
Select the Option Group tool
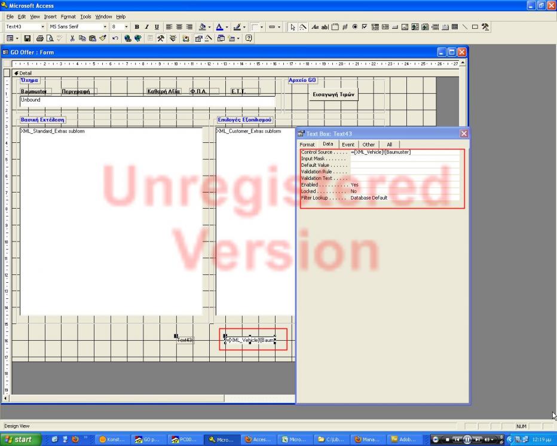(335, 27)
